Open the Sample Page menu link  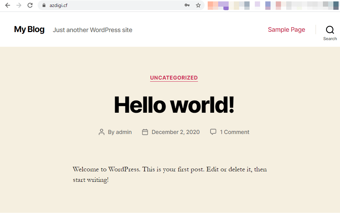(x=287, y=29)
